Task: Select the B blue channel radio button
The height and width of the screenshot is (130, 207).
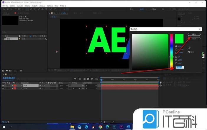Action: (176, 63)
